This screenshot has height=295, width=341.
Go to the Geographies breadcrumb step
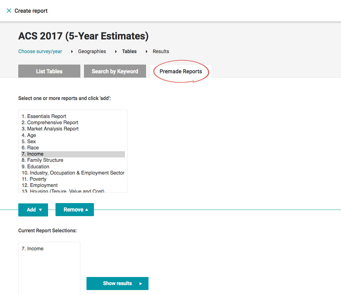click(92, 52)
